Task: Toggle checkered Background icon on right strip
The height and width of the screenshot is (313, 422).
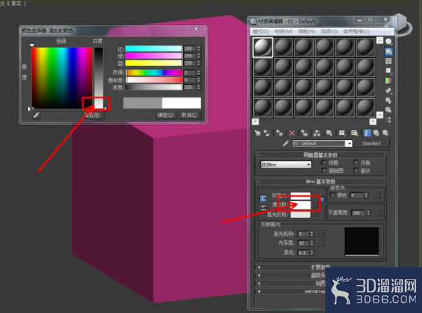Action: 388,61
